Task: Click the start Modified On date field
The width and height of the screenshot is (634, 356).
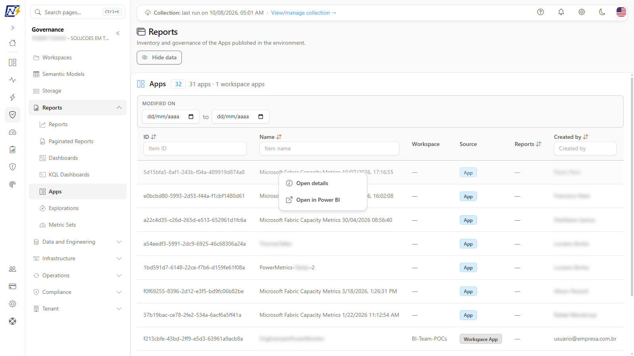Action: pyautogui.click(x=171, y=117)
